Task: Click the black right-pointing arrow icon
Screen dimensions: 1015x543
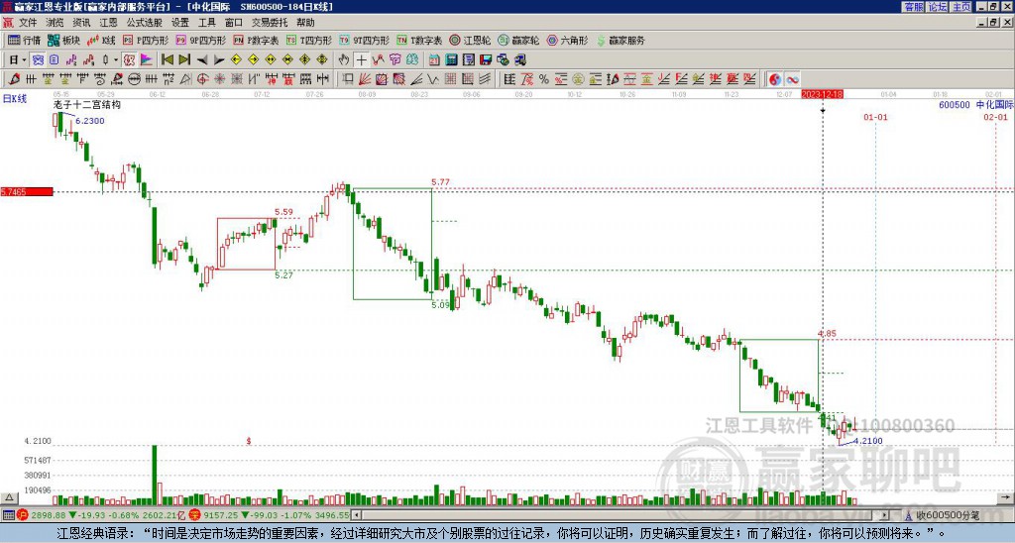Action: 219,59
